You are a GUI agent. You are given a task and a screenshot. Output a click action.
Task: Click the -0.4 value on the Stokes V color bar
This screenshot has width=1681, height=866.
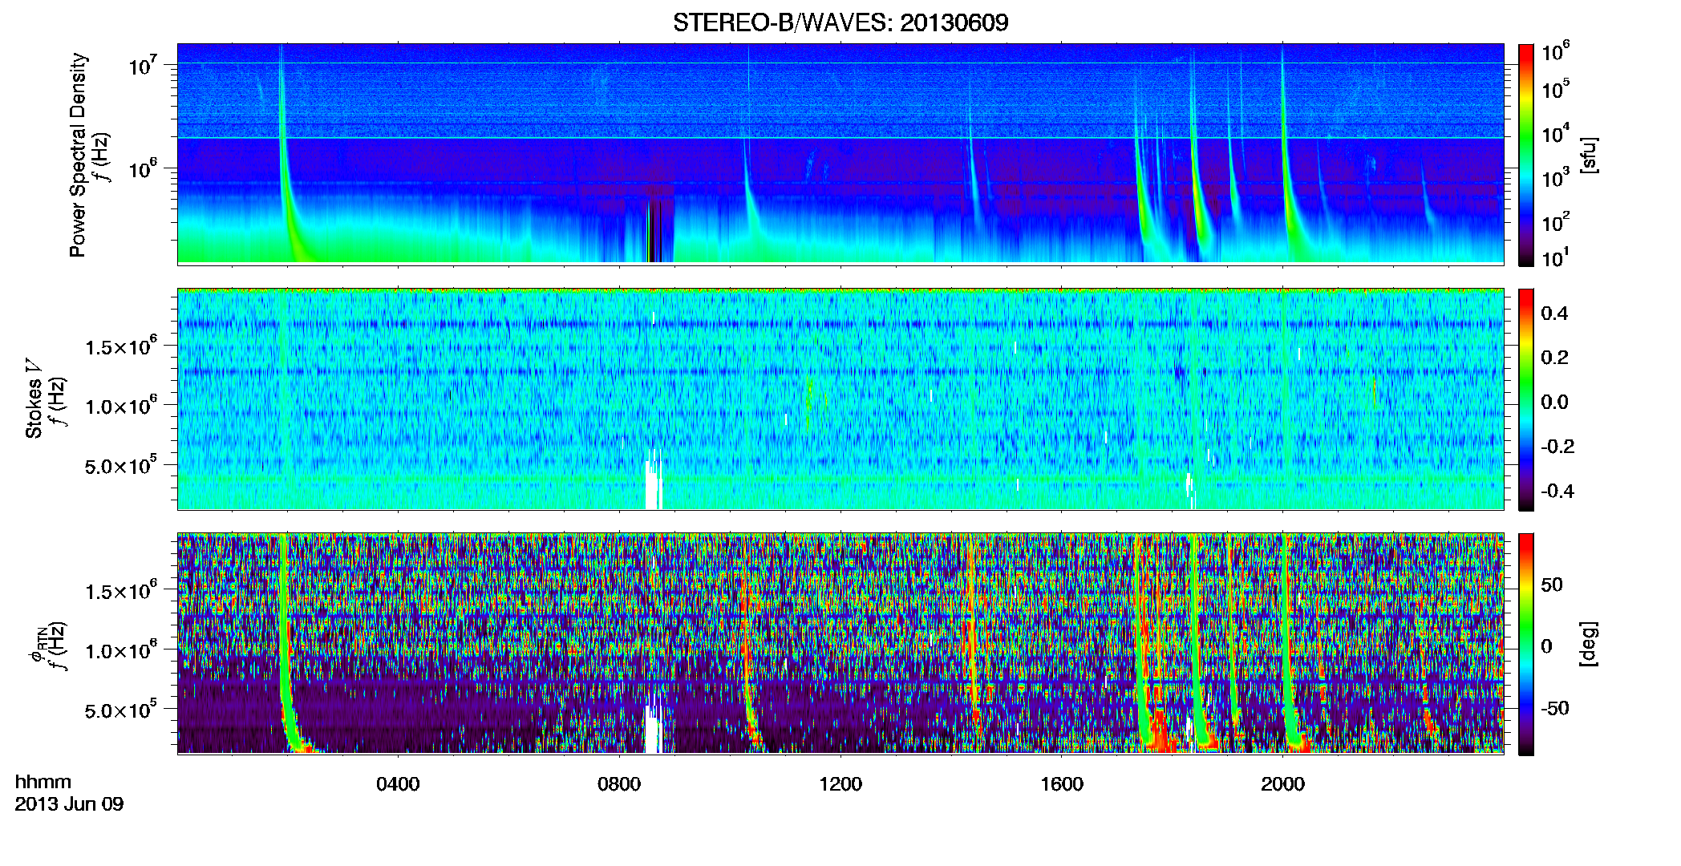1557,491
